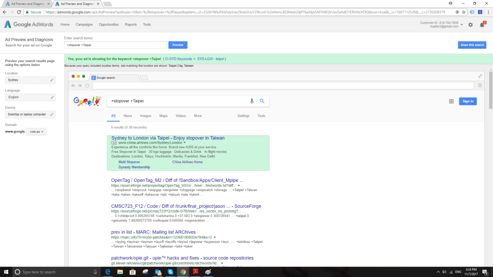Open the Reports menu
493x277 pixels.
[x=131, y=25]
